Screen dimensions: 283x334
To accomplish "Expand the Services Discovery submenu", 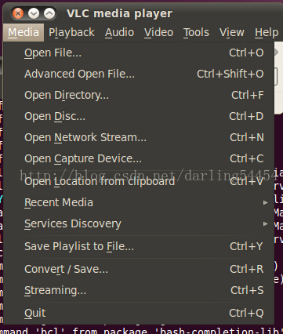I will tap(139, 223).
